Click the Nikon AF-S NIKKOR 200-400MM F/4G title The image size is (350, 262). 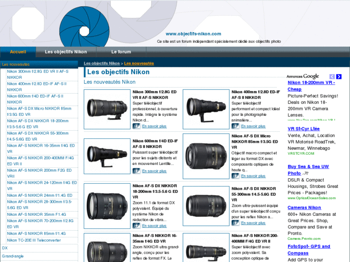pyautogui.click(x=255, y=238)
